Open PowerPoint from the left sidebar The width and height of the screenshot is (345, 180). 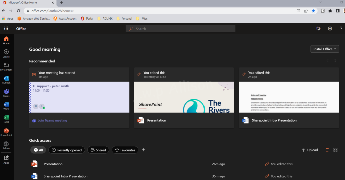(x=6, y=132)
